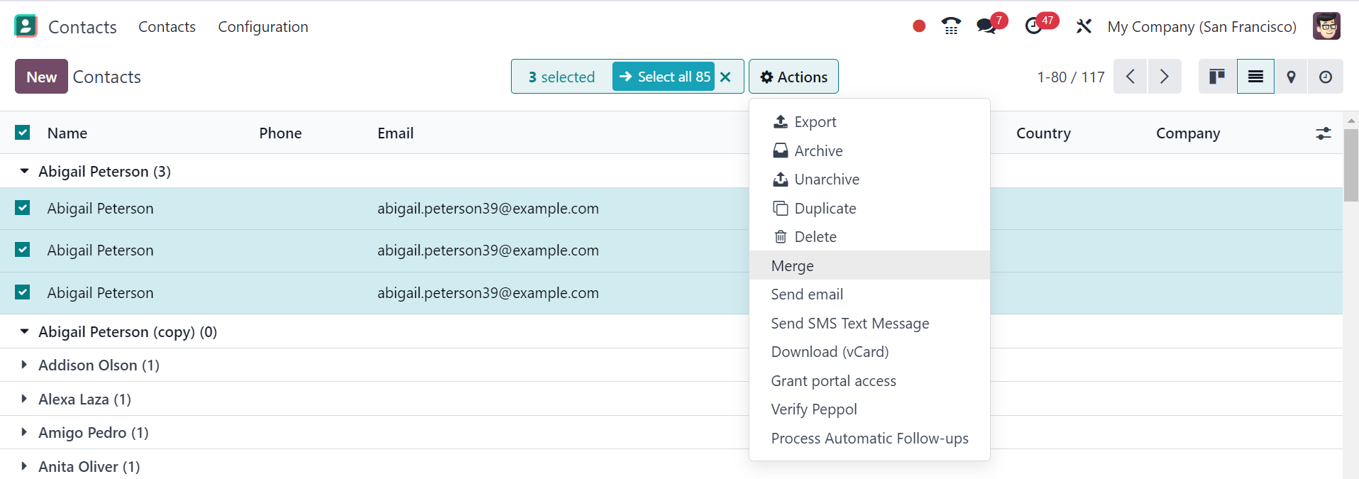Switch to Map view
This screenshot has width=1359, height=479.
tap(1291, 77)
